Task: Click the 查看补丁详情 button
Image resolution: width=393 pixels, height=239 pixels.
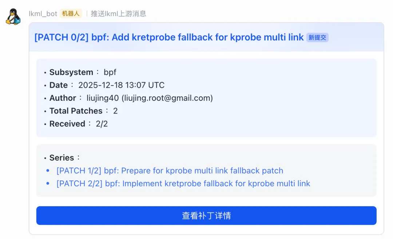Action: click(206, 215)
